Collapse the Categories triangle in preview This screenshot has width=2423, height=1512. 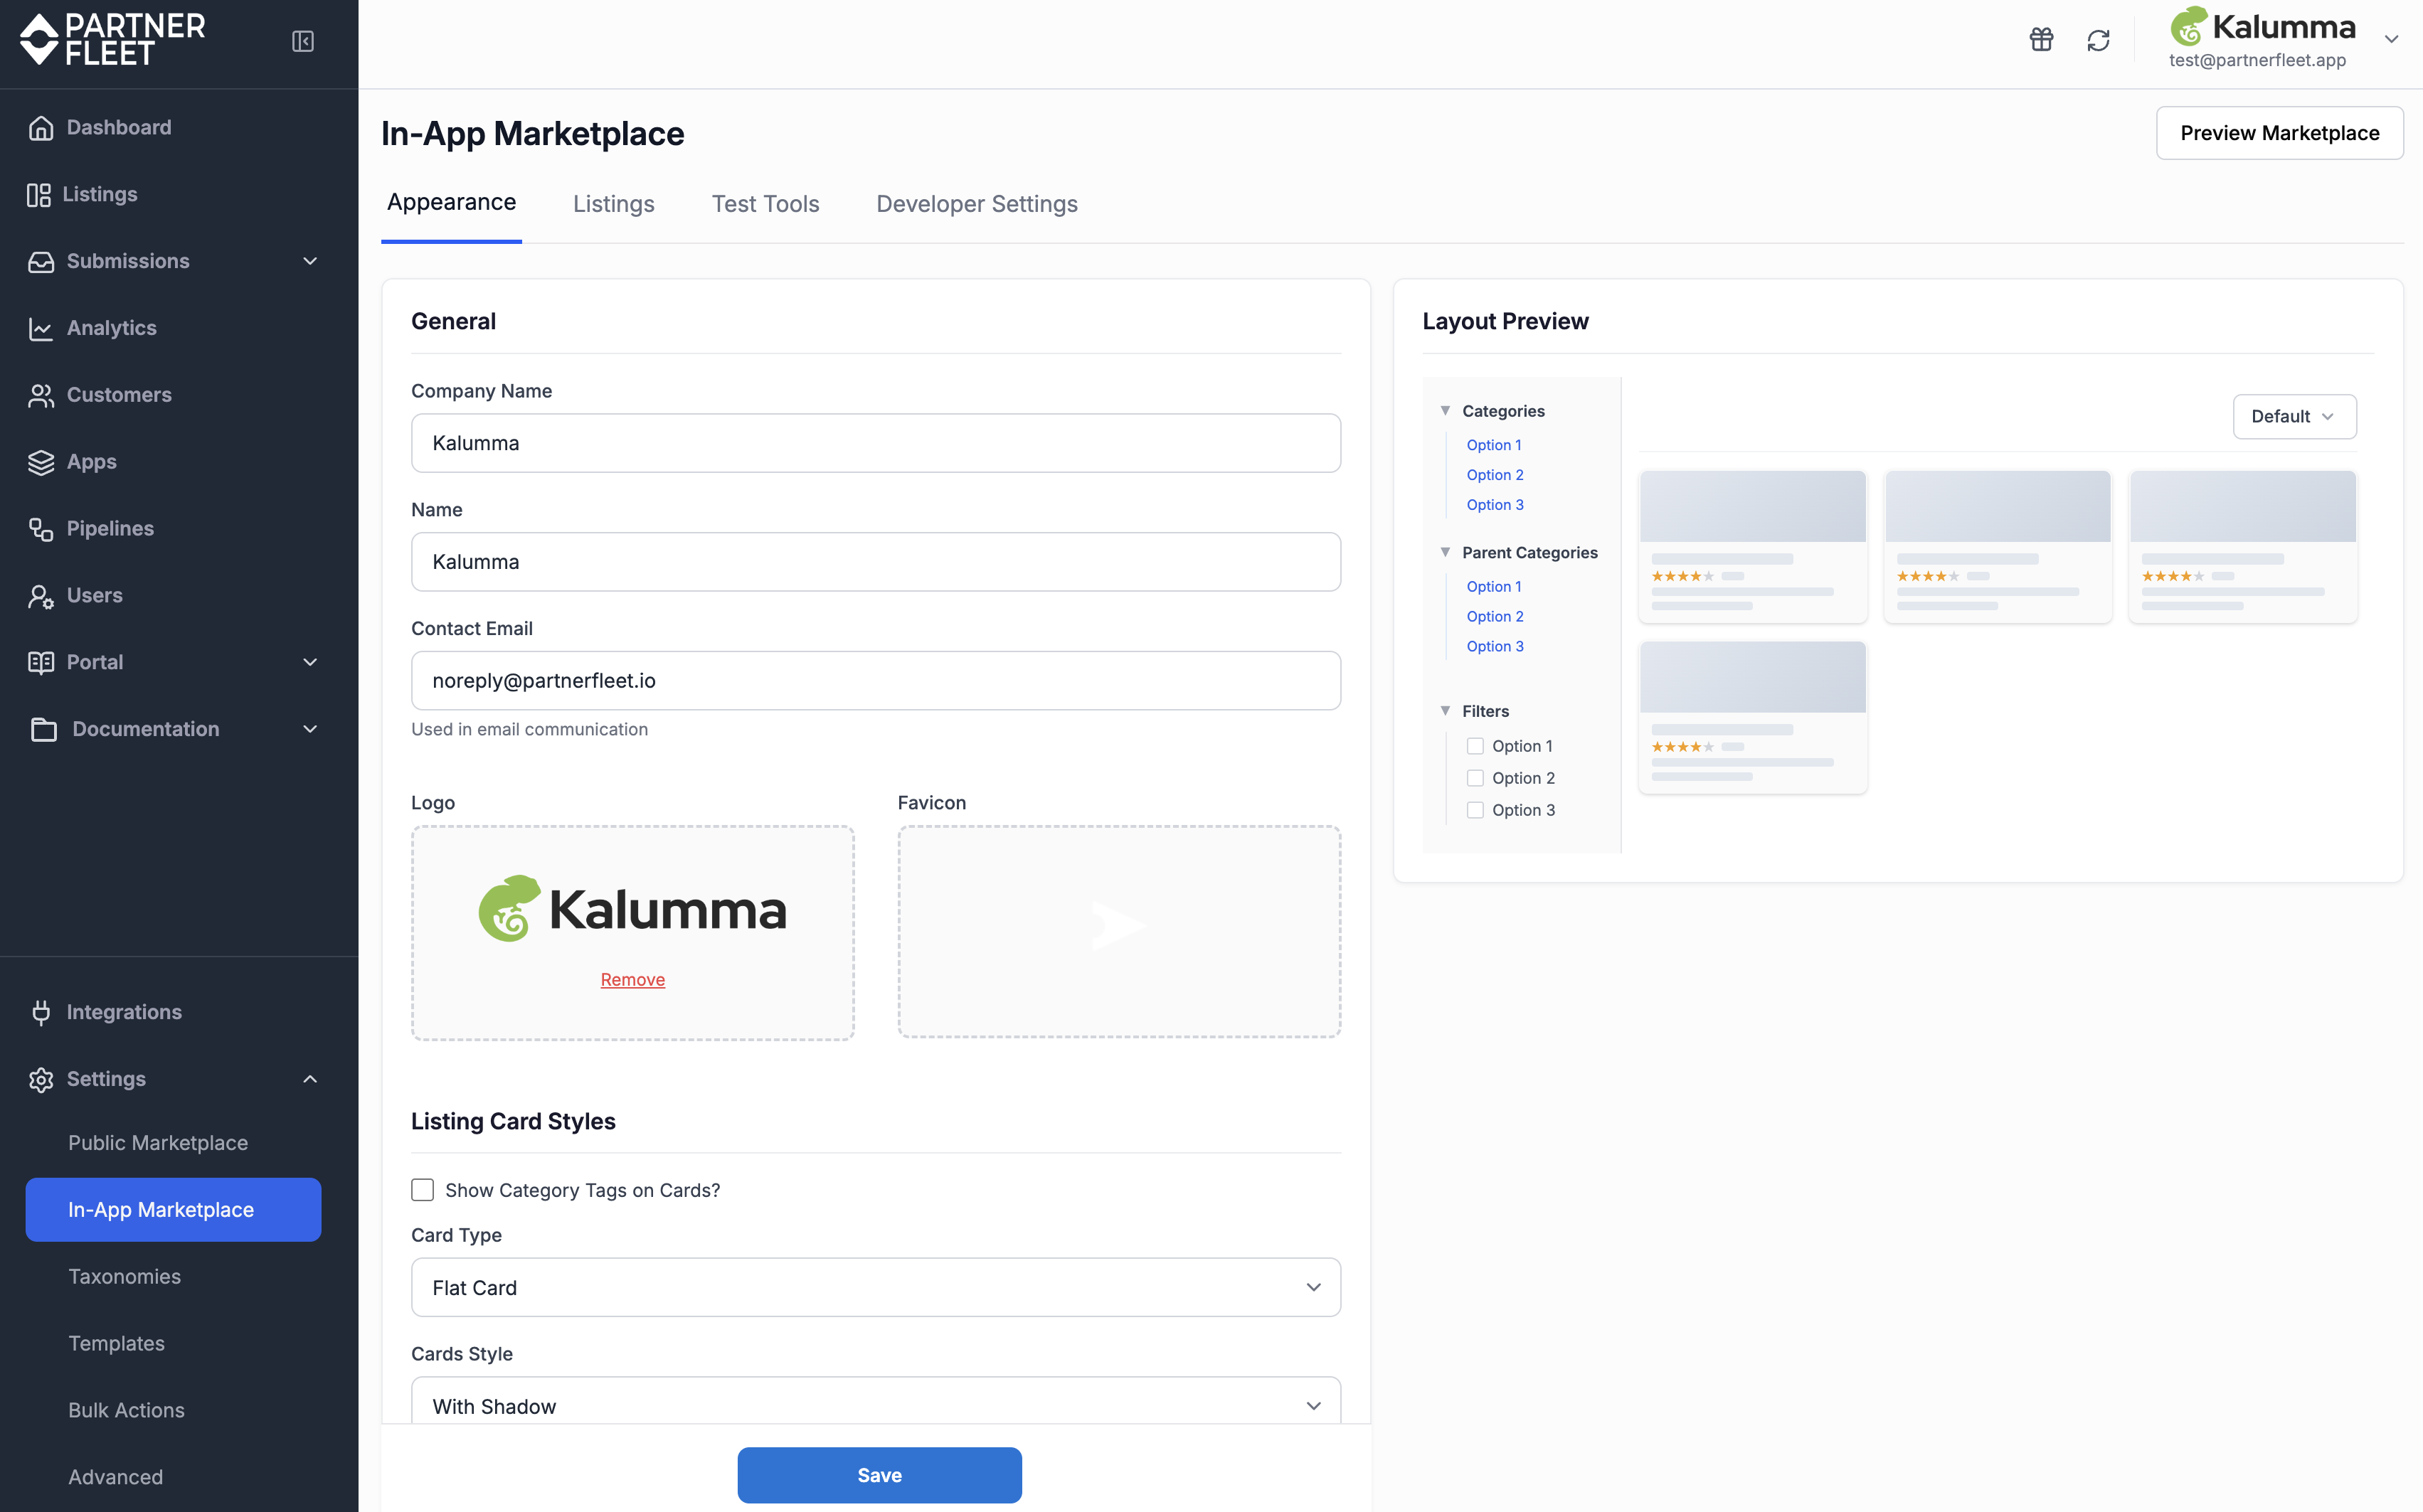click(1445, 411)
